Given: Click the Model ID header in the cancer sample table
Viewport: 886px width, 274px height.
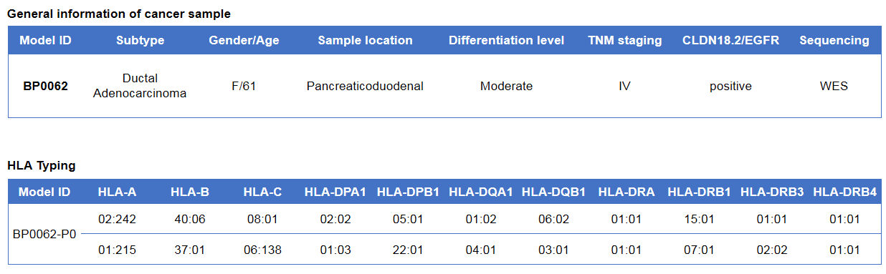Looking at the screenshot, I should click(x=45, y=40).
